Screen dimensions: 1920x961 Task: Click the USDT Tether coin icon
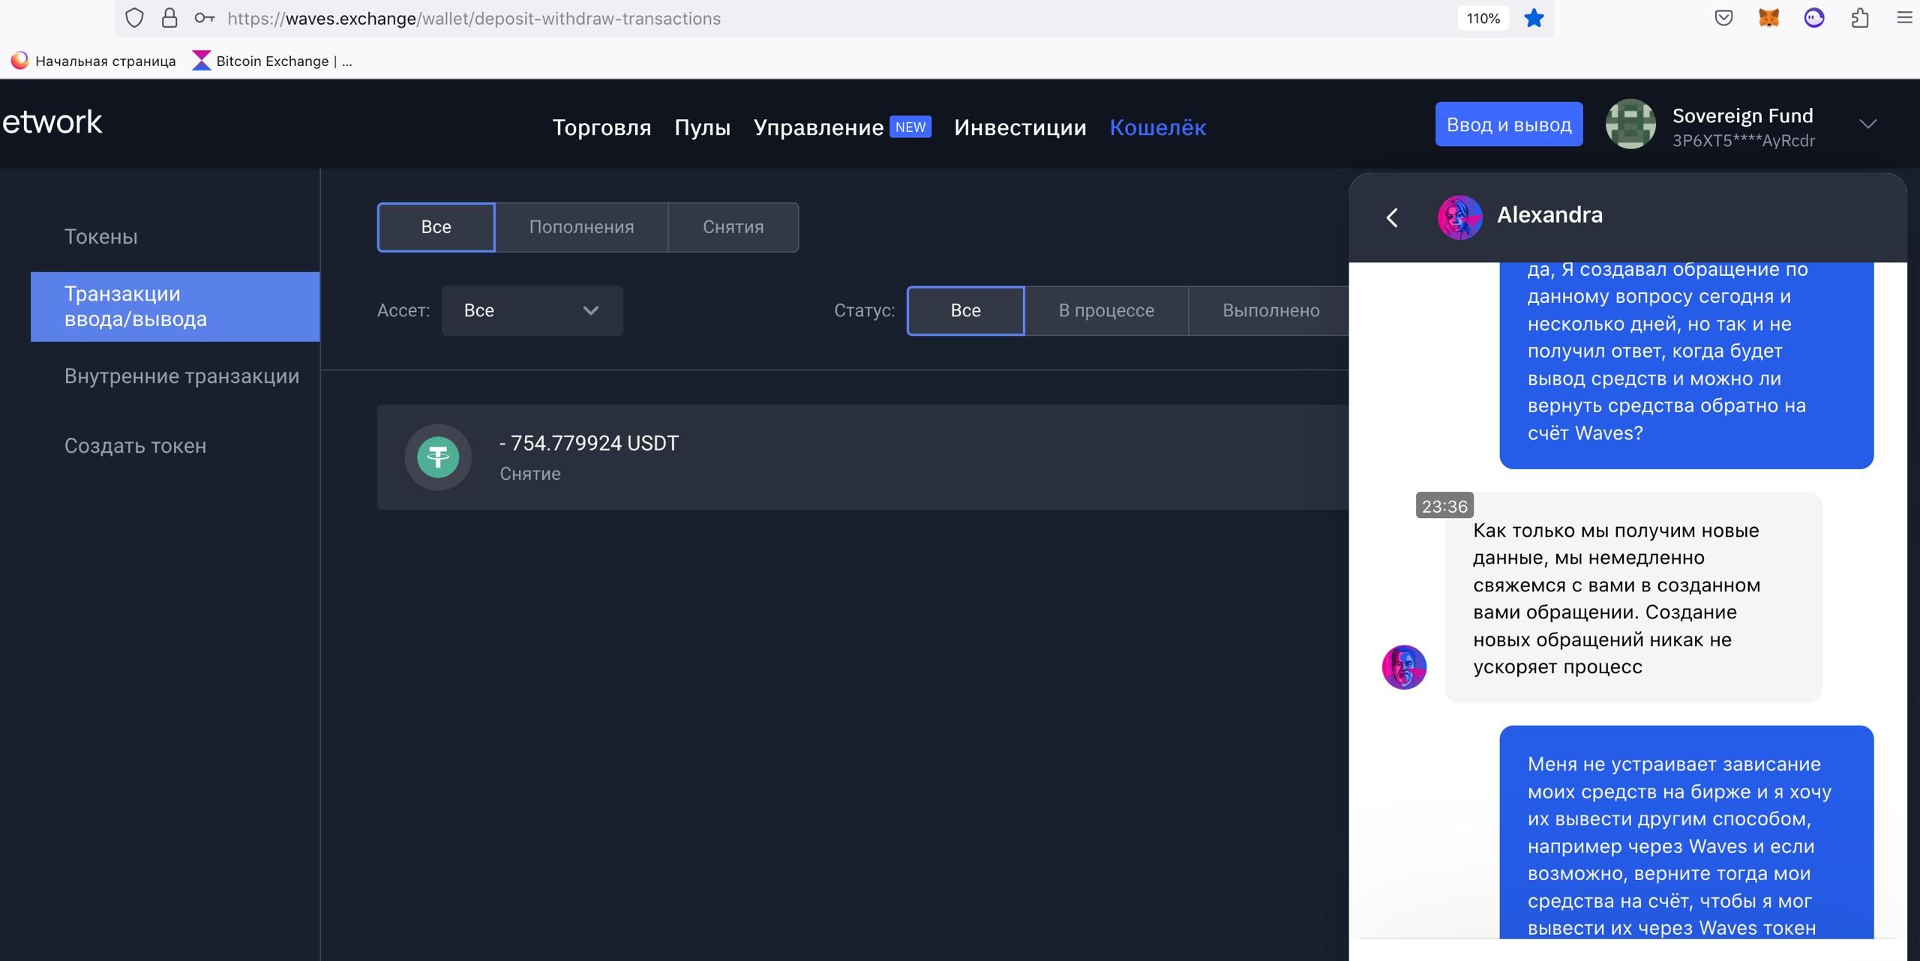438,457
